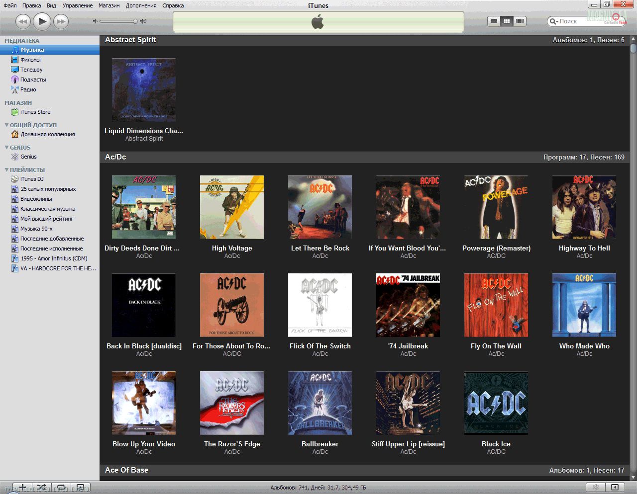Collapse the ОБЩИЙ ДОСТУП section
Screen dimensions: 637x494
[x=6, y=125]
